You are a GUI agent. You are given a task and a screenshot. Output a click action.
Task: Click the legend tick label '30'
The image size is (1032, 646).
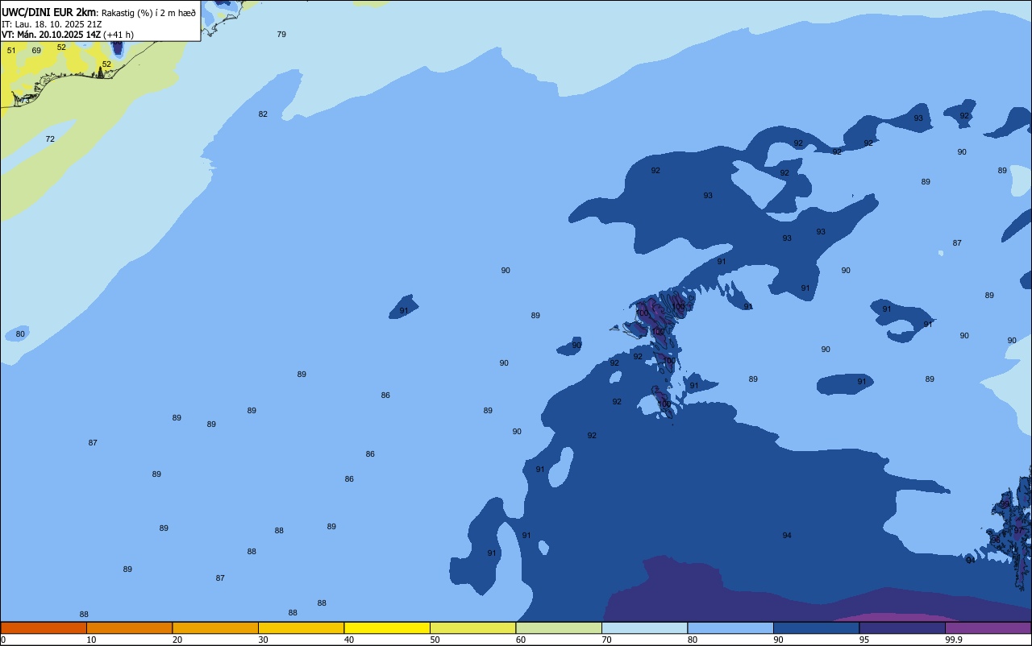coord(263,640)
